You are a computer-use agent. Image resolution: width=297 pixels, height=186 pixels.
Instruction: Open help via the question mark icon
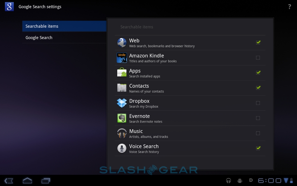pyautogui.click(x=289, y=7)
